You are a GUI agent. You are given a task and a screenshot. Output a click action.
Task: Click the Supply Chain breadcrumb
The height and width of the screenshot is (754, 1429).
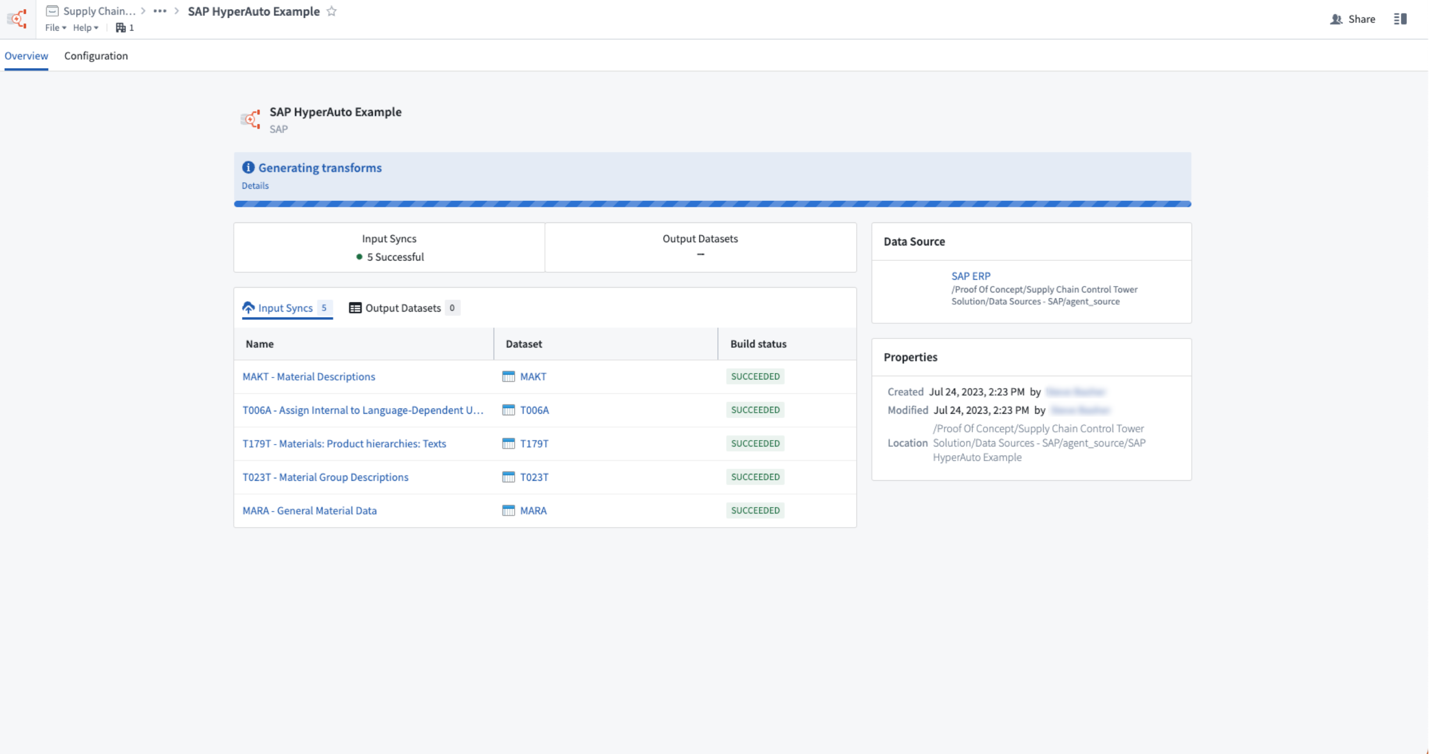tap(99, 11)
